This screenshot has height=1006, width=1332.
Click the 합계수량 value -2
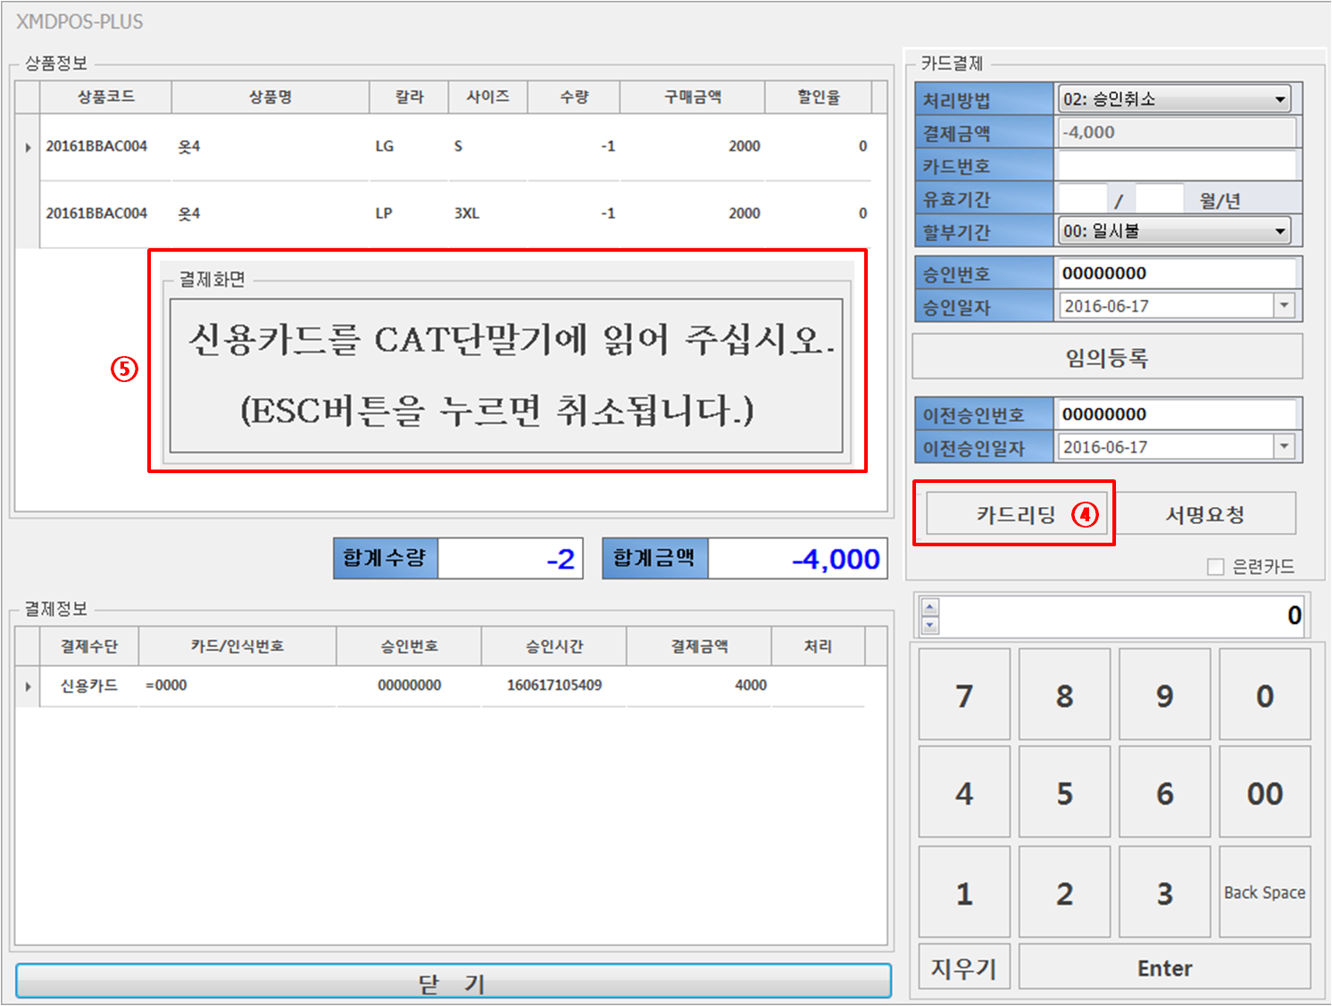[511, 559]
